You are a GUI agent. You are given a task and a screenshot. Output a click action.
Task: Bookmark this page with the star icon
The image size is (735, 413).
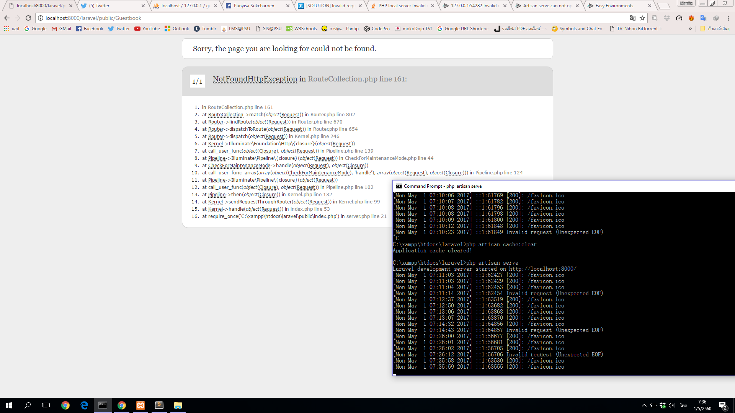click(642, 18)
